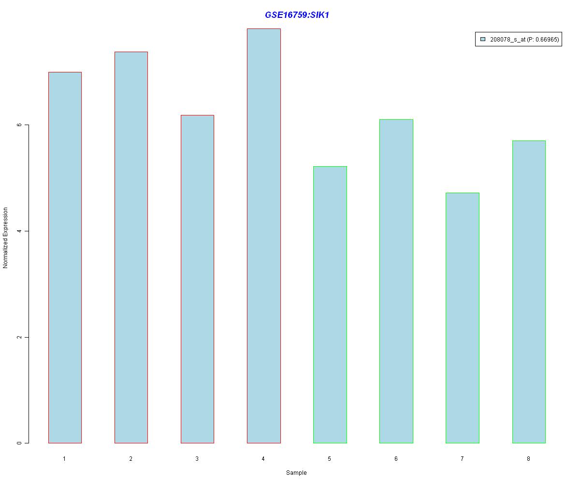Click the legend's light blue color swatch
The image size is (580, 483).
pos(482,40)
